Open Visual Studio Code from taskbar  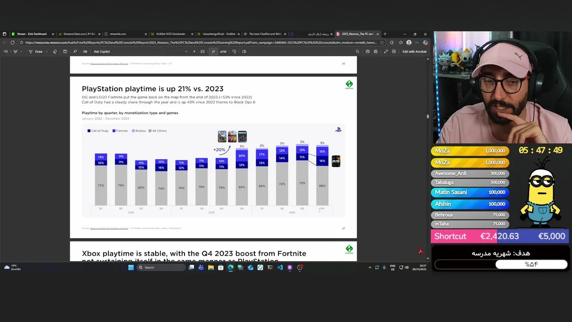[x=280, y=267]
